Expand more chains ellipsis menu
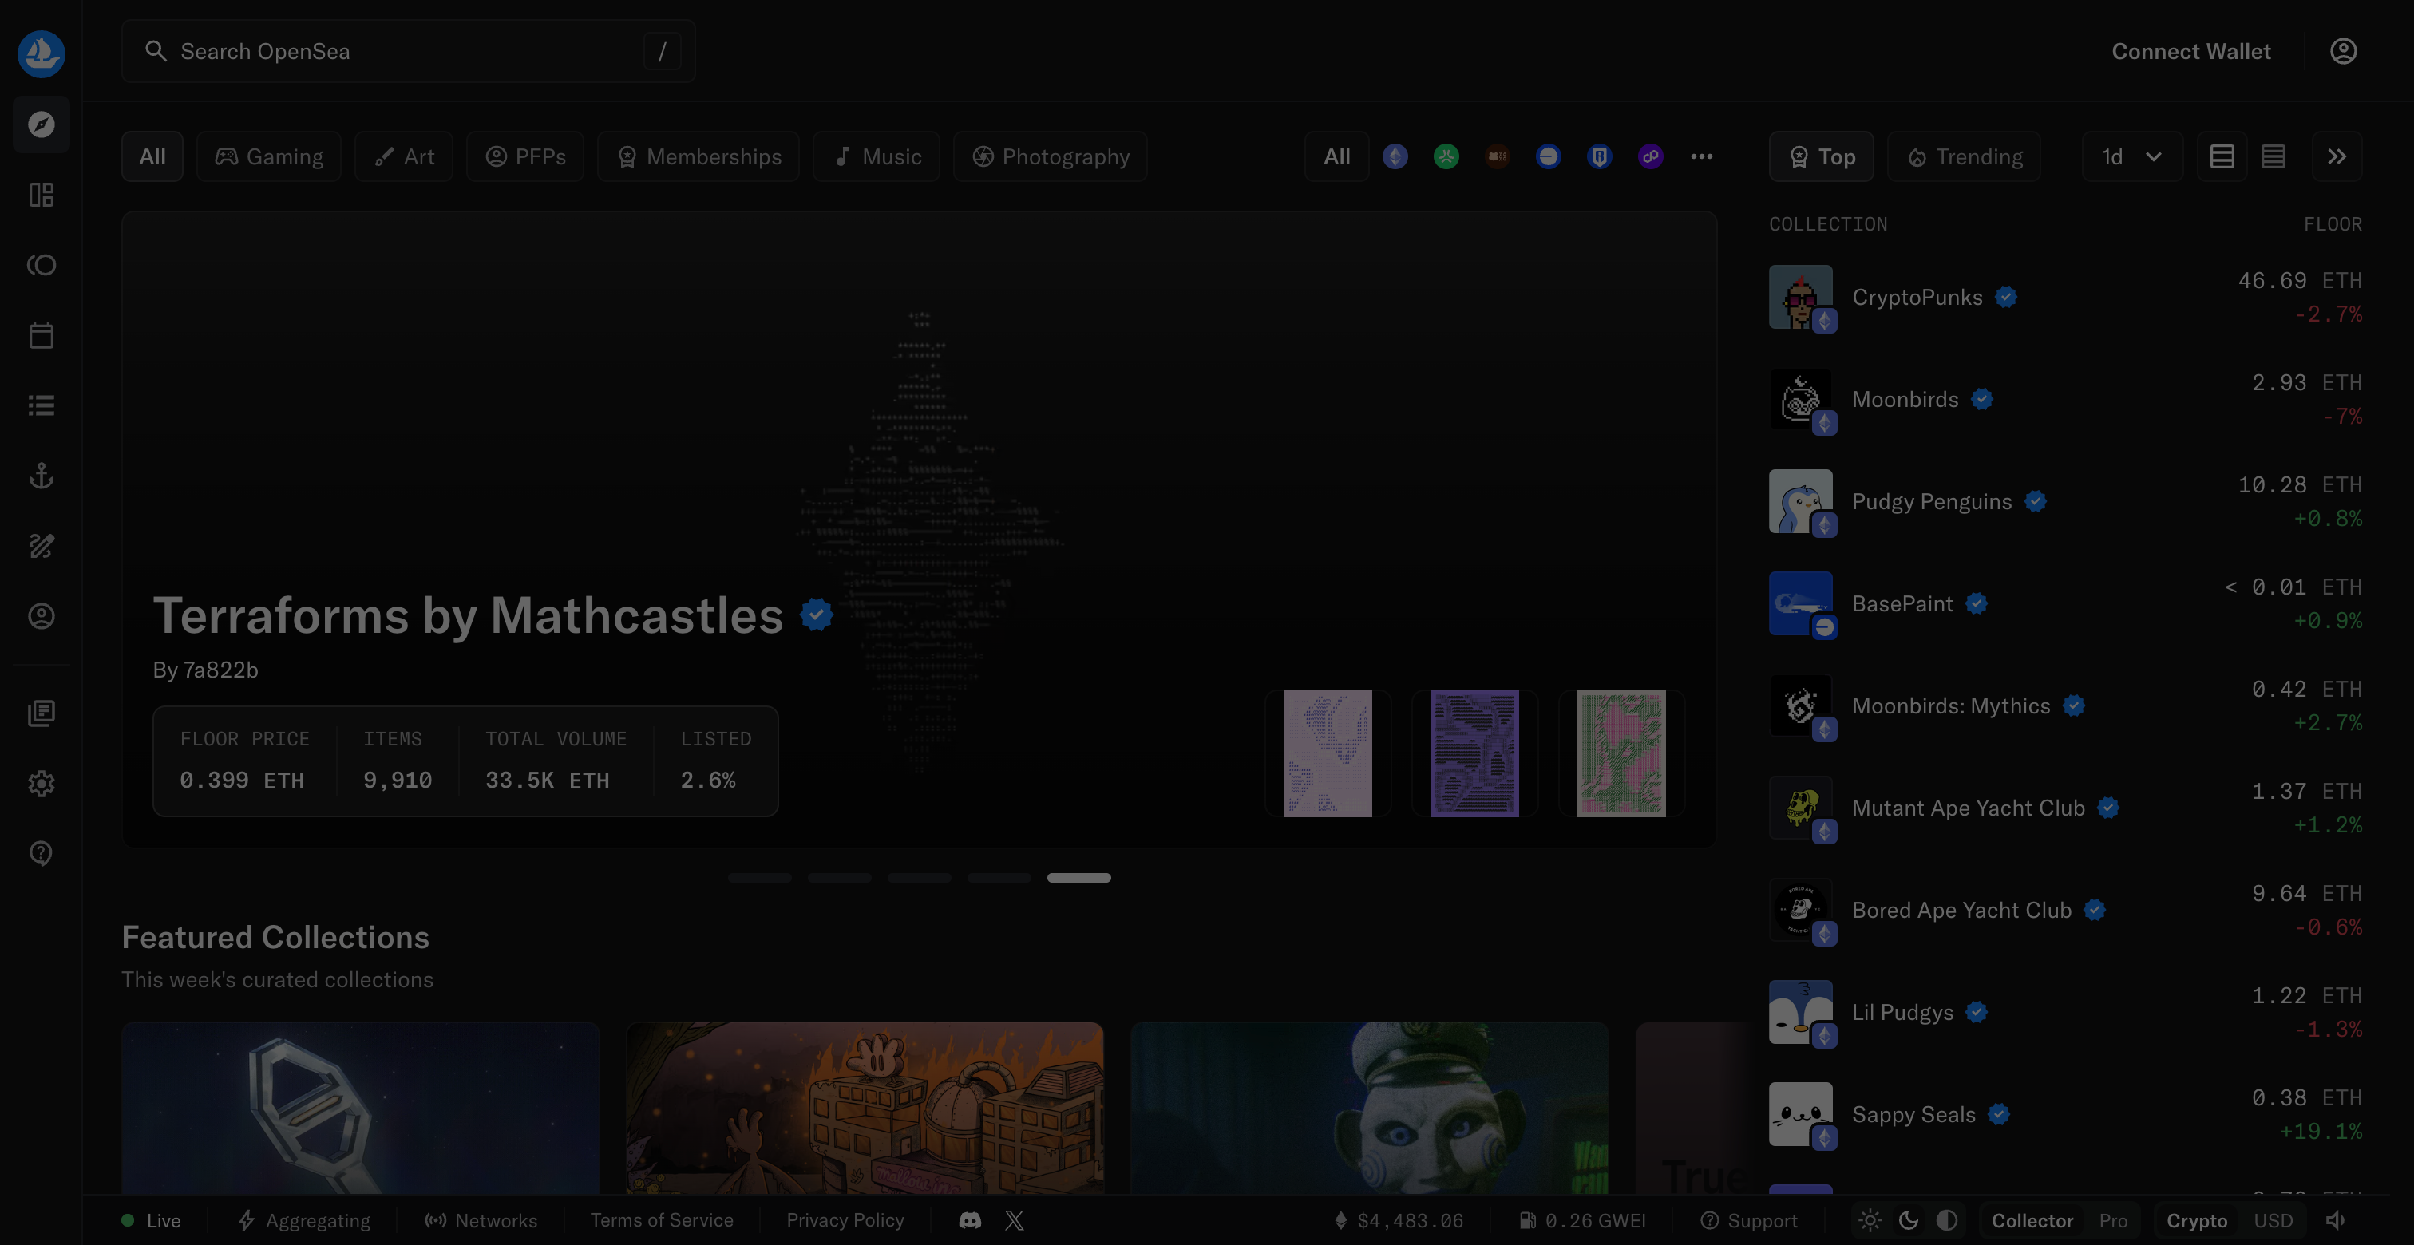Image resolution: width=2414 pixels, height=1245 pixels. (x=1702, y=156)
